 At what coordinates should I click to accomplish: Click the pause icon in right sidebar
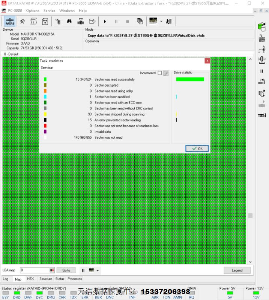(x=261, y=71)
